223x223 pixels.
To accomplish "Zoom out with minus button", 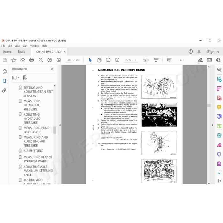I will click(x=108, y=60).
